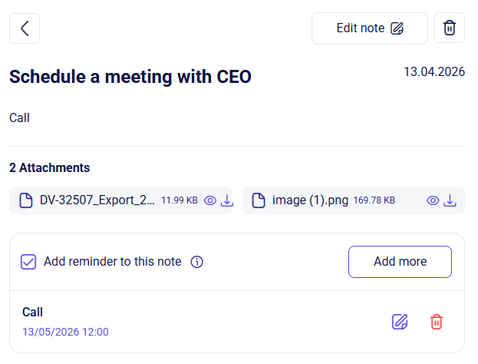478x364 pixels.
Task: Click the image (1).png file name
Action: pyautogui.click(x=310, y=200)
